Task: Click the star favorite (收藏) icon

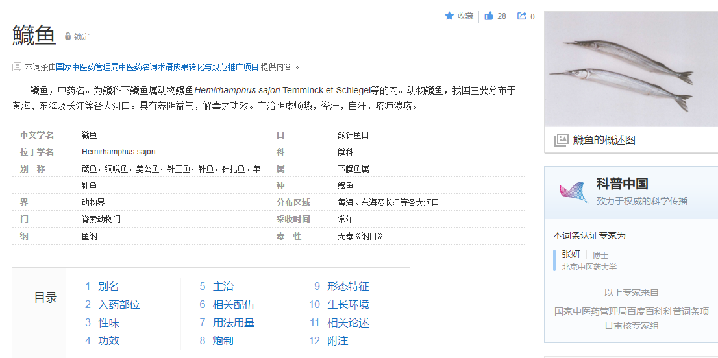Action: 449,16
